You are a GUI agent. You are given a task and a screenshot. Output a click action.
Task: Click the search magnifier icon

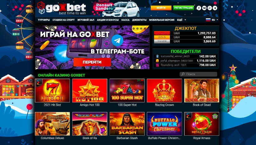183,74
